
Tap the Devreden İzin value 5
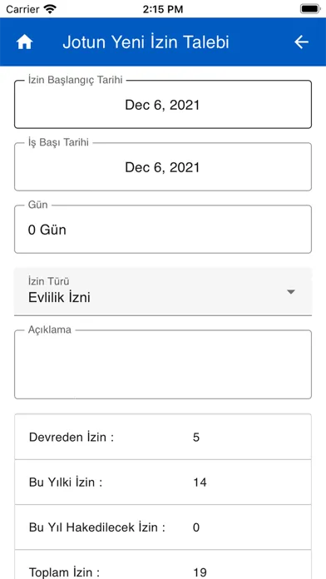point(196,438)
